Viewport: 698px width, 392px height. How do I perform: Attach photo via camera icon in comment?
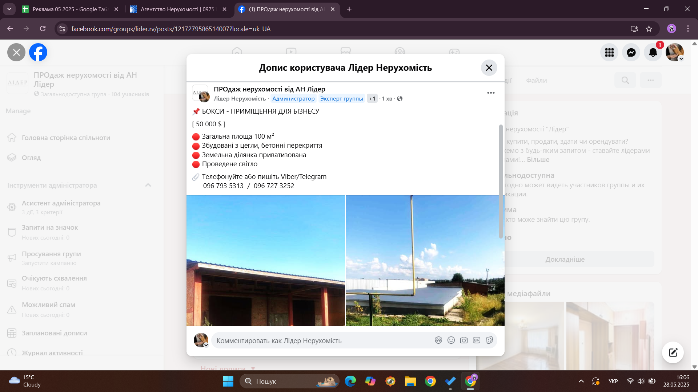pos(464,340)
